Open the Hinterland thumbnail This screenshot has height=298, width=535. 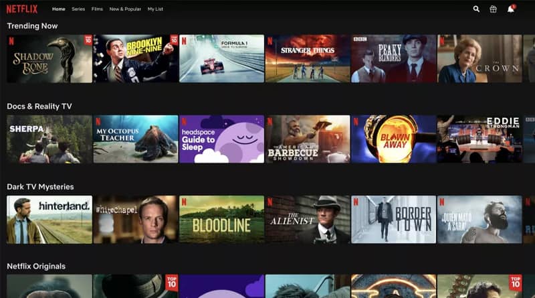point(49,220)
